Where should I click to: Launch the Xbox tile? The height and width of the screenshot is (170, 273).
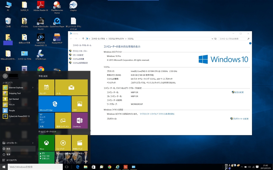(46, 143)
